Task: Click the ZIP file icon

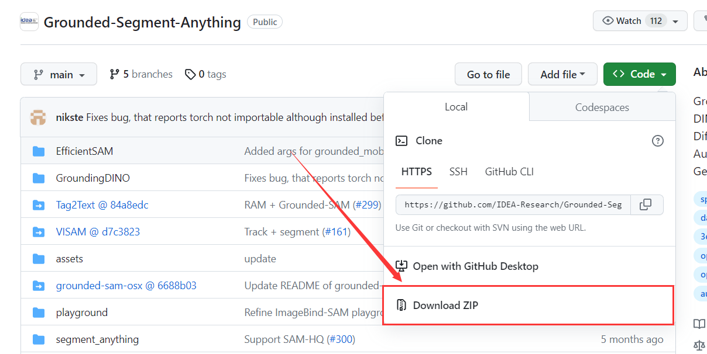Action: click(x=401, y=305)
